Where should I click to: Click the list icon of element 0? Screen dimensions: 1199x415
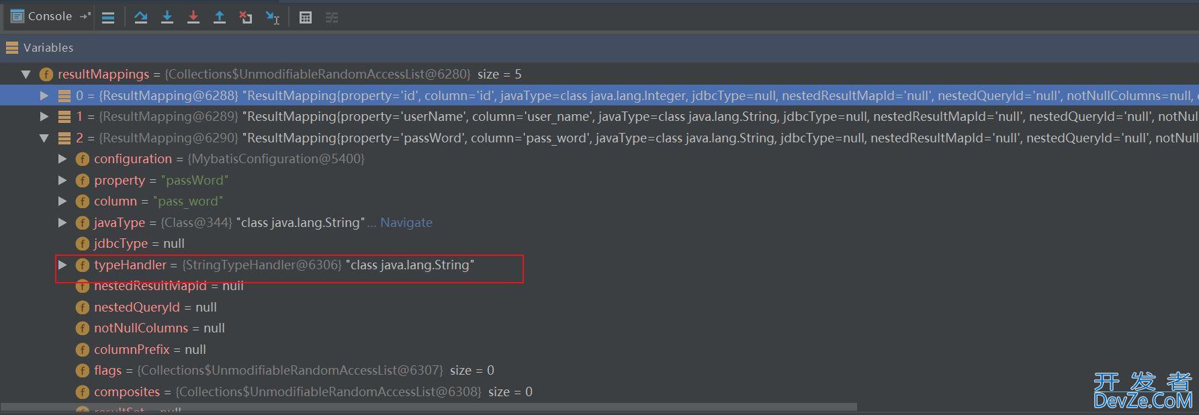pos(64,95)
